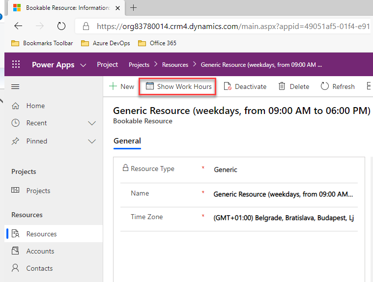This screenshot has height=282, width=373.
Task: Refresh the resource form
Action: tap(337, 86)
